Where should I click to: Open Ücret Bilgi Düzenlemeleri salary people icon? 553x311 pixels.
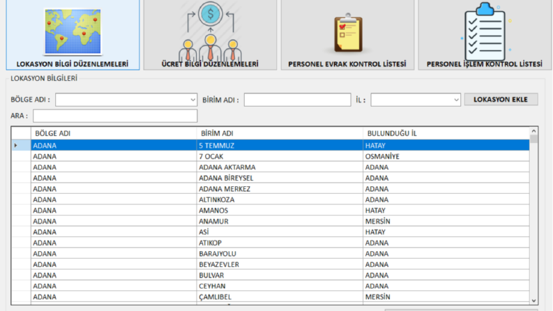coord(210,31)
